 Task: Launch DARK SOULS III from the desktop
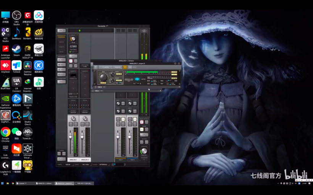point(27,51)
